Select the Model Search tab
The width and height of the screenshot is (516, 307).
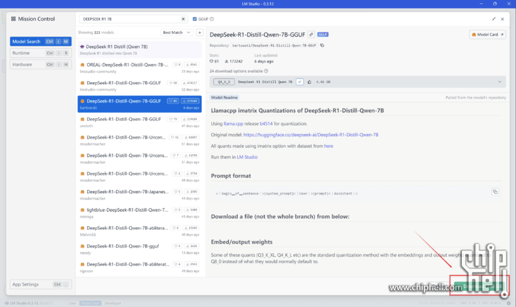click(x=40, y=41)
